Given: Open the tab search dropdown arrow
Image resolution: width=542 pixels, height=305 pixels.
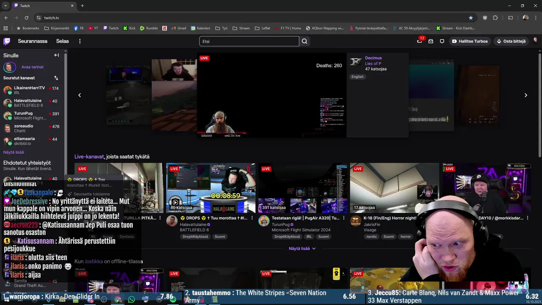Looking at the screenshot, I should coord(6,6).
